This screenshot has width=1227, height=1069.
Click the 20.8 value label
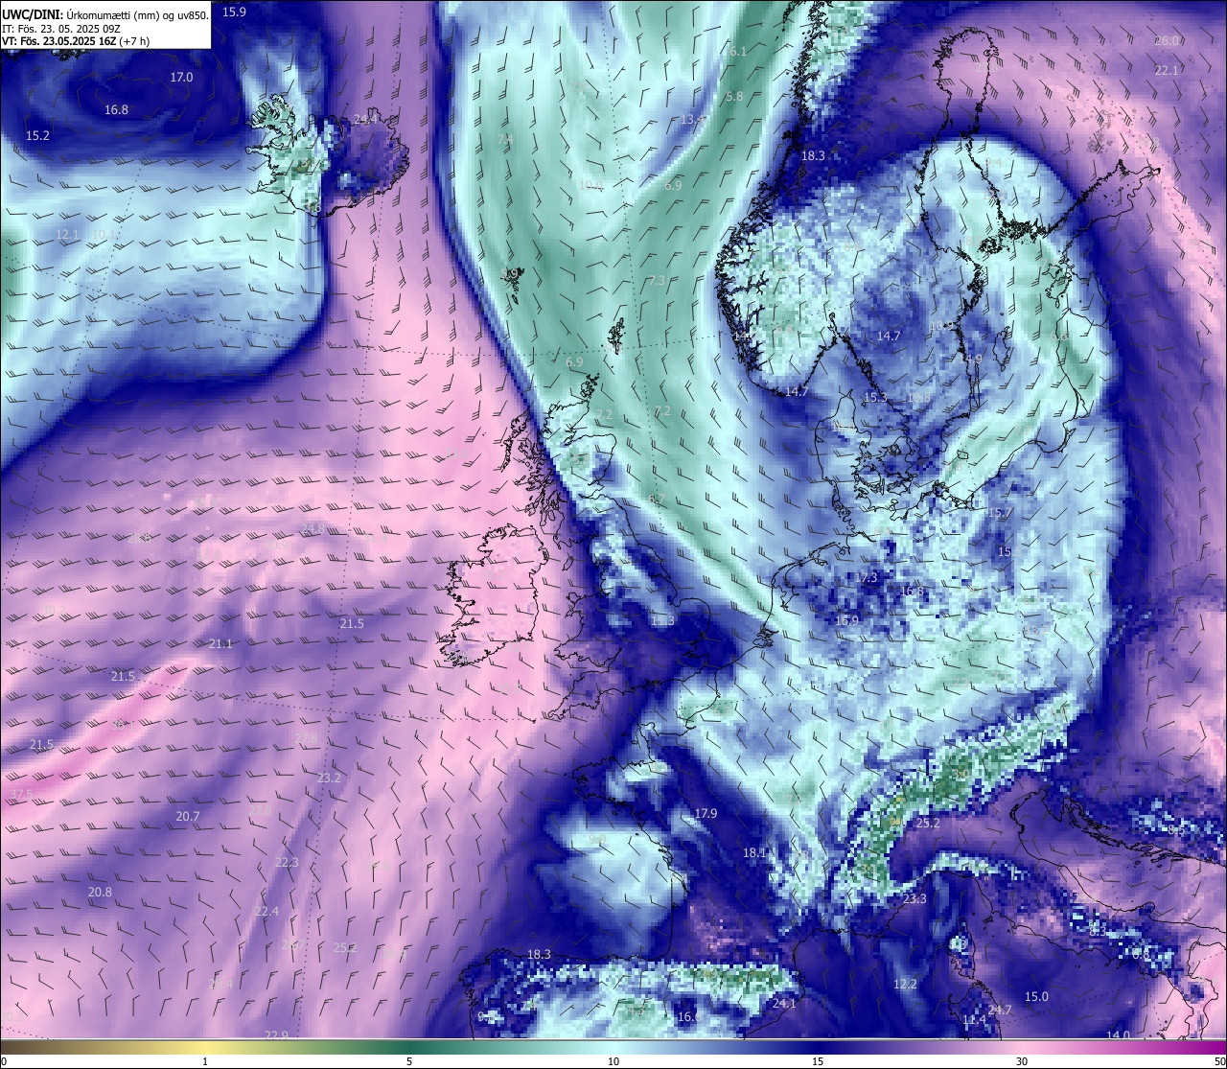(x=100, y=892)
